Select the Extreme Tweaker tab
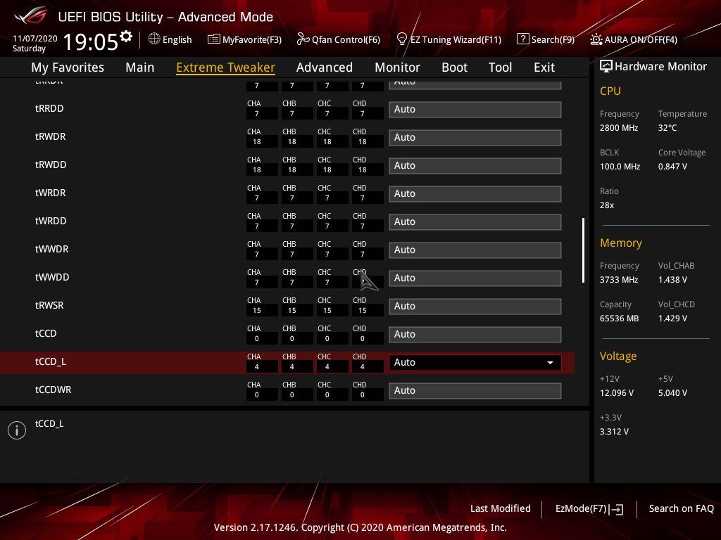Screen dimensions: 721x540 [225, 67]
